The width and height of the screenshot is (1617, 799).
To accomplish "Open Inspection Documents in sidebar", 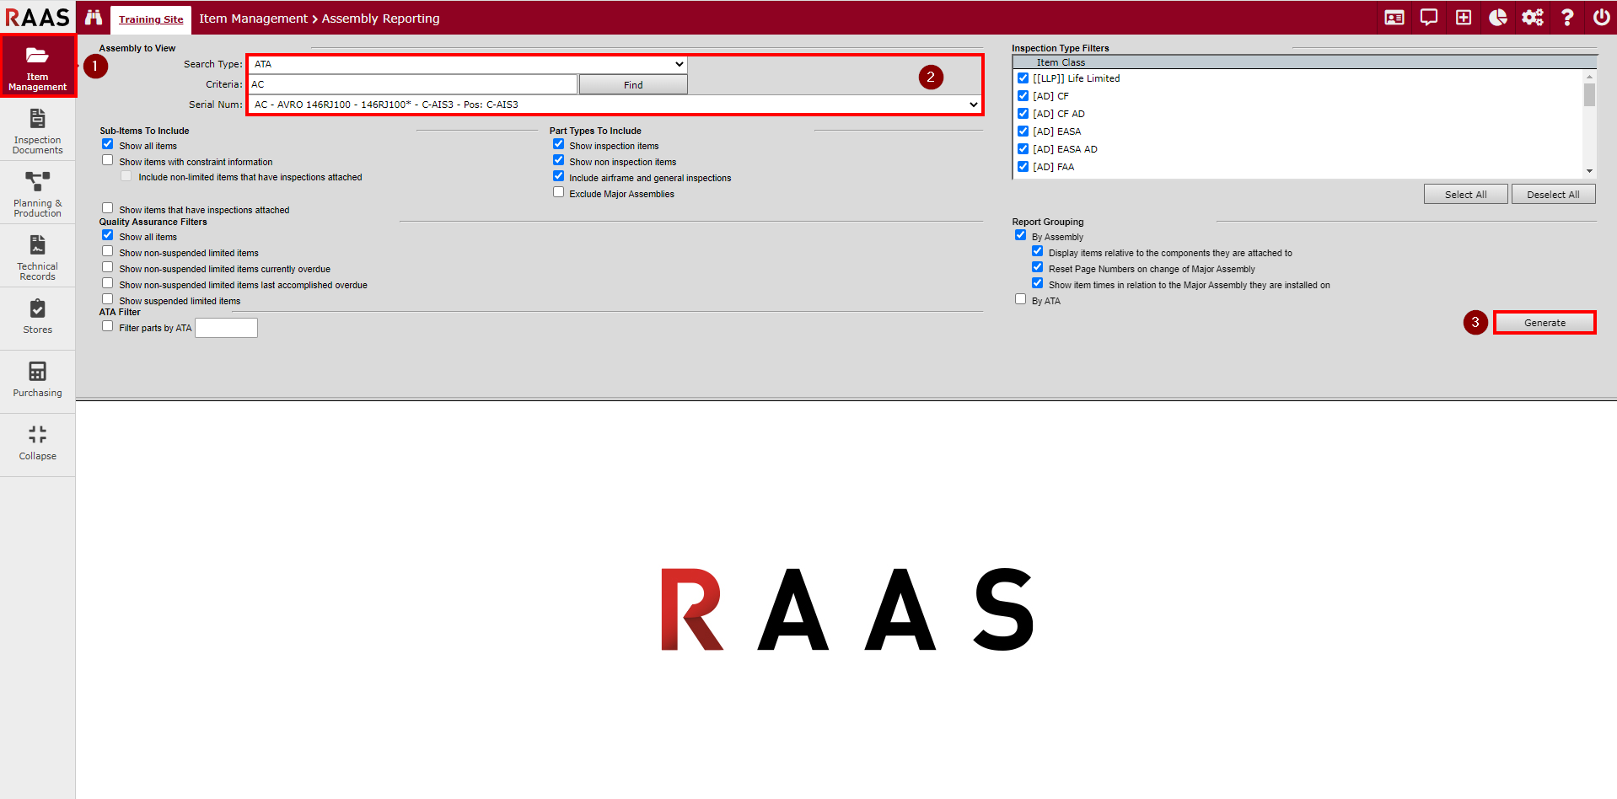I will pyautogui.click(x=37, y=131).
